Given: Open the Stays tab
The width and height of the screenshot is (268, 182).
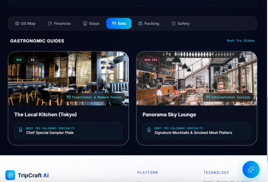Looking at the screenshot, I should [91, 24].
